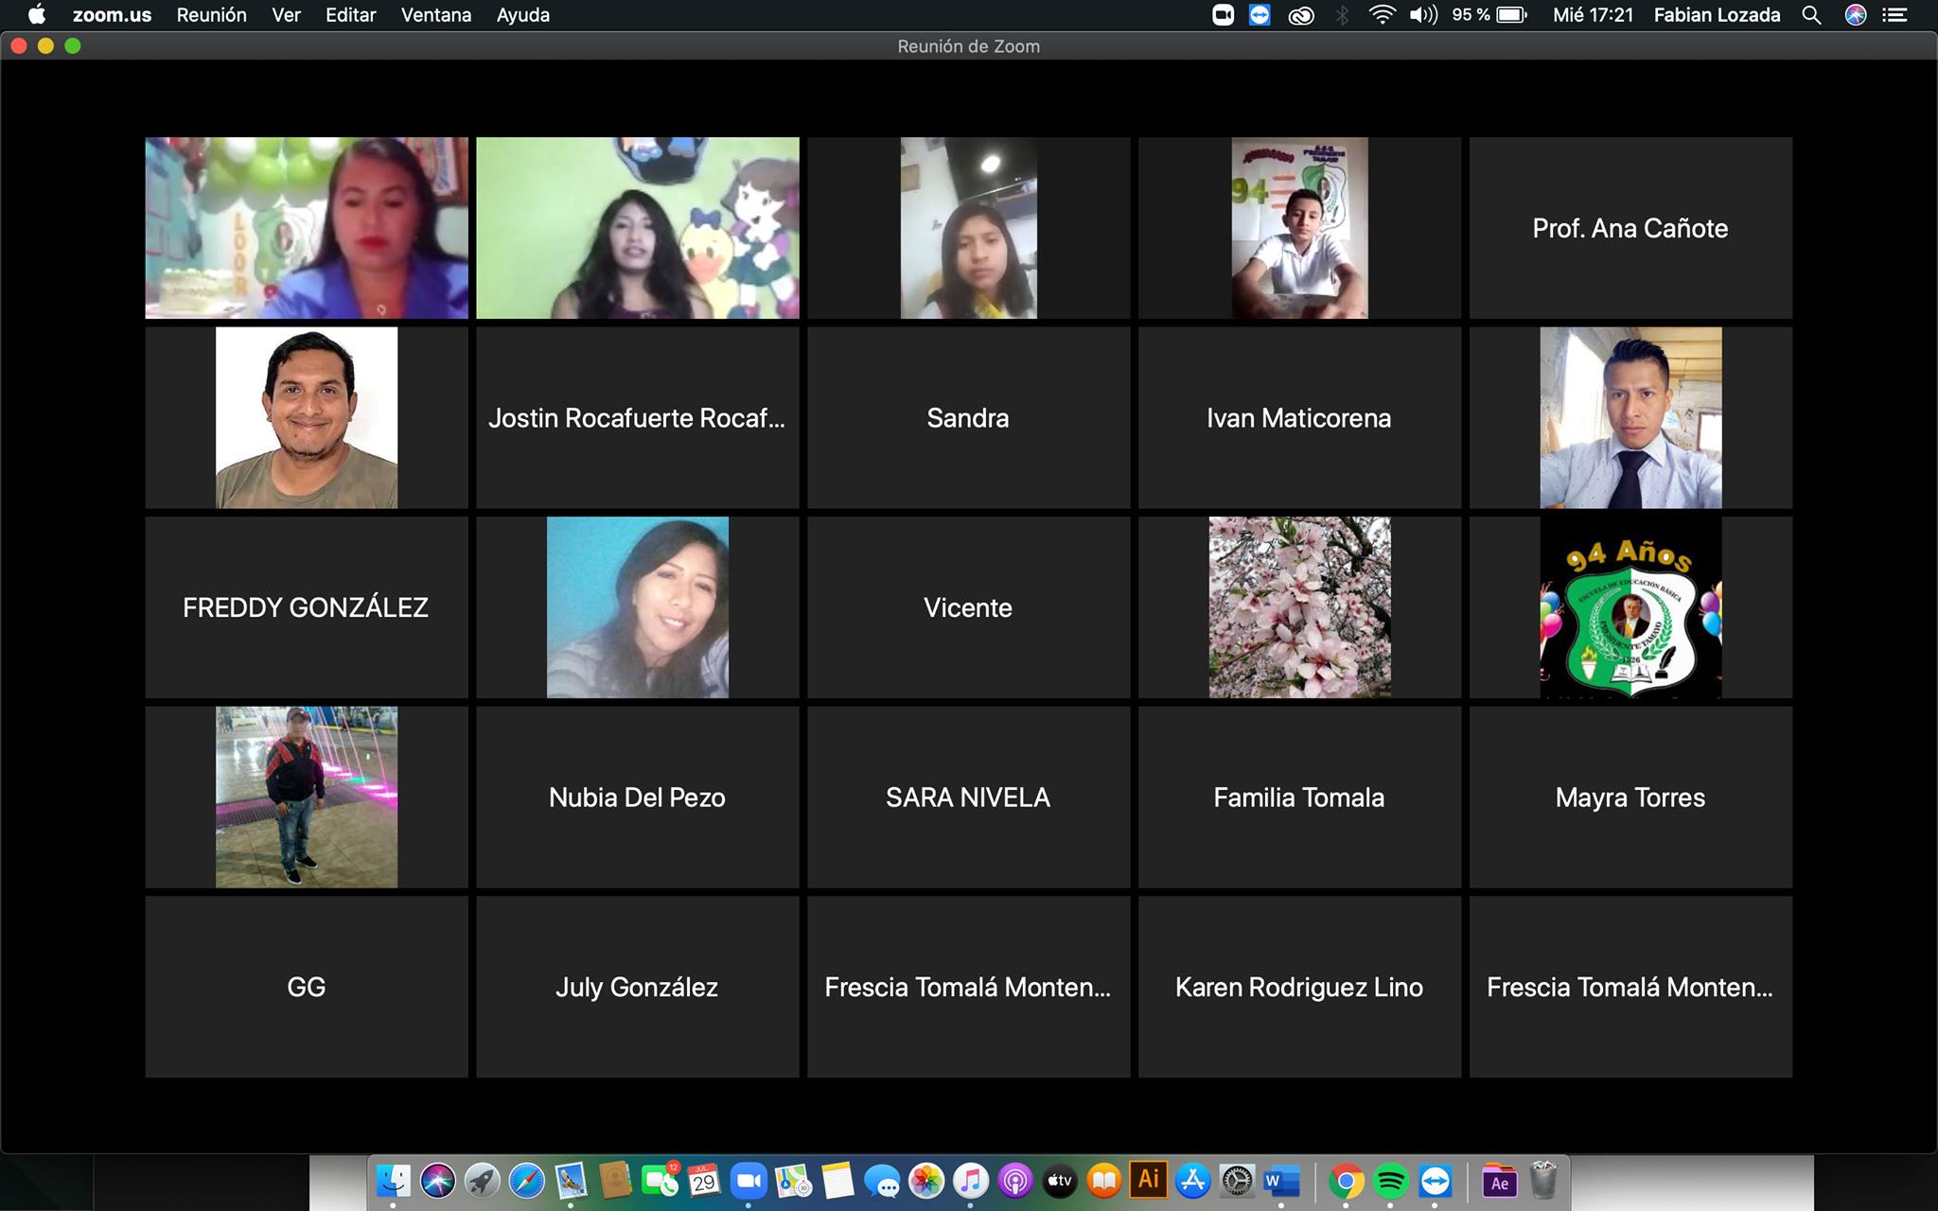Select Prof. Ana Cañote participant tile
Image resolution: width=1938 pixels, height=1211 pixels.
click(1630, 228)
